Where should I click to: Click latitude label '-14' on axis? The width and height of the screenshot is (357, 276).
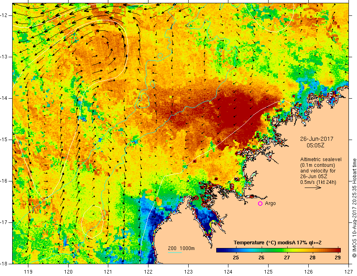[x=4, y=98]
